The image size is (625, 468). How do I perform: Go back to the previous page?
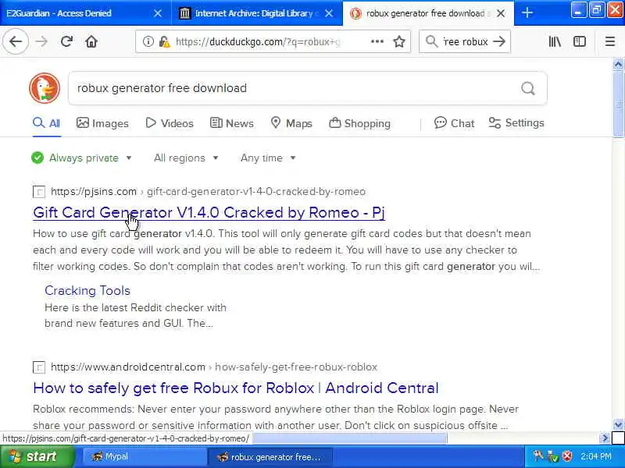[16, 41]
